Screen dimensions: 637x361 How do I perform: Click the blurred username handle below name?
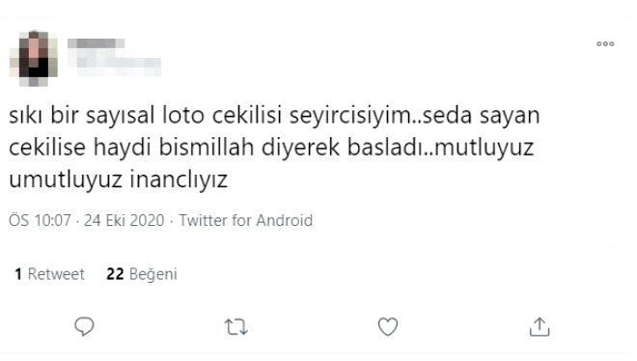115,64
